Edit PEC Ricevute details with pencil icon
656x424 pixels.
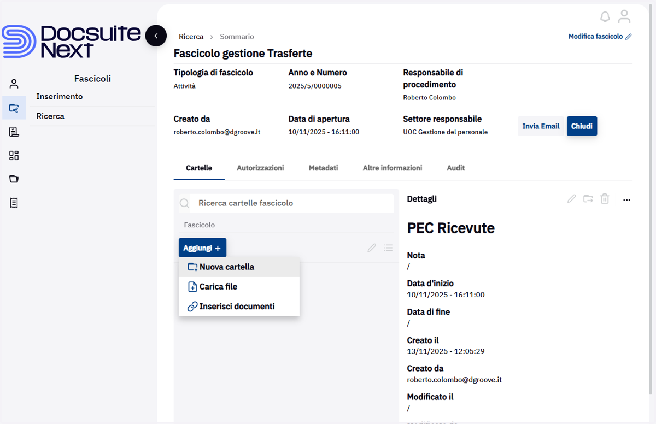pyautogui.click(x=572, y=199)
